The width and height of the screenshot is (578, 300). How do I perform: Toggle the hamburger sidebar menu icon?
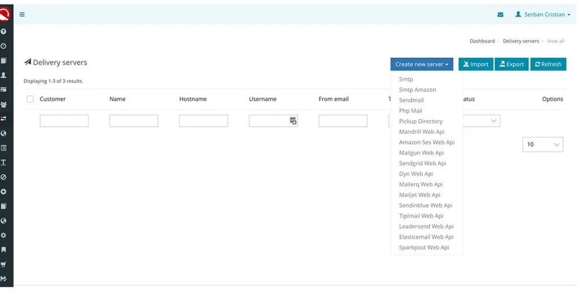[x=22, y=14]
